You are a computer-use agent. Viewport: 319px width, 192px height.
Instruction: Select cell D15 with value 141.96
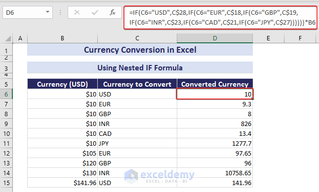coord(215,183)
